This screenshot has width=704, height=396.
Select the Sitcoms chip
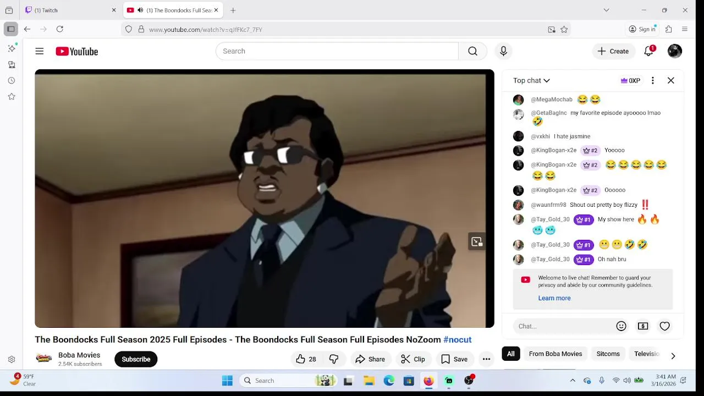click(608, 354)
